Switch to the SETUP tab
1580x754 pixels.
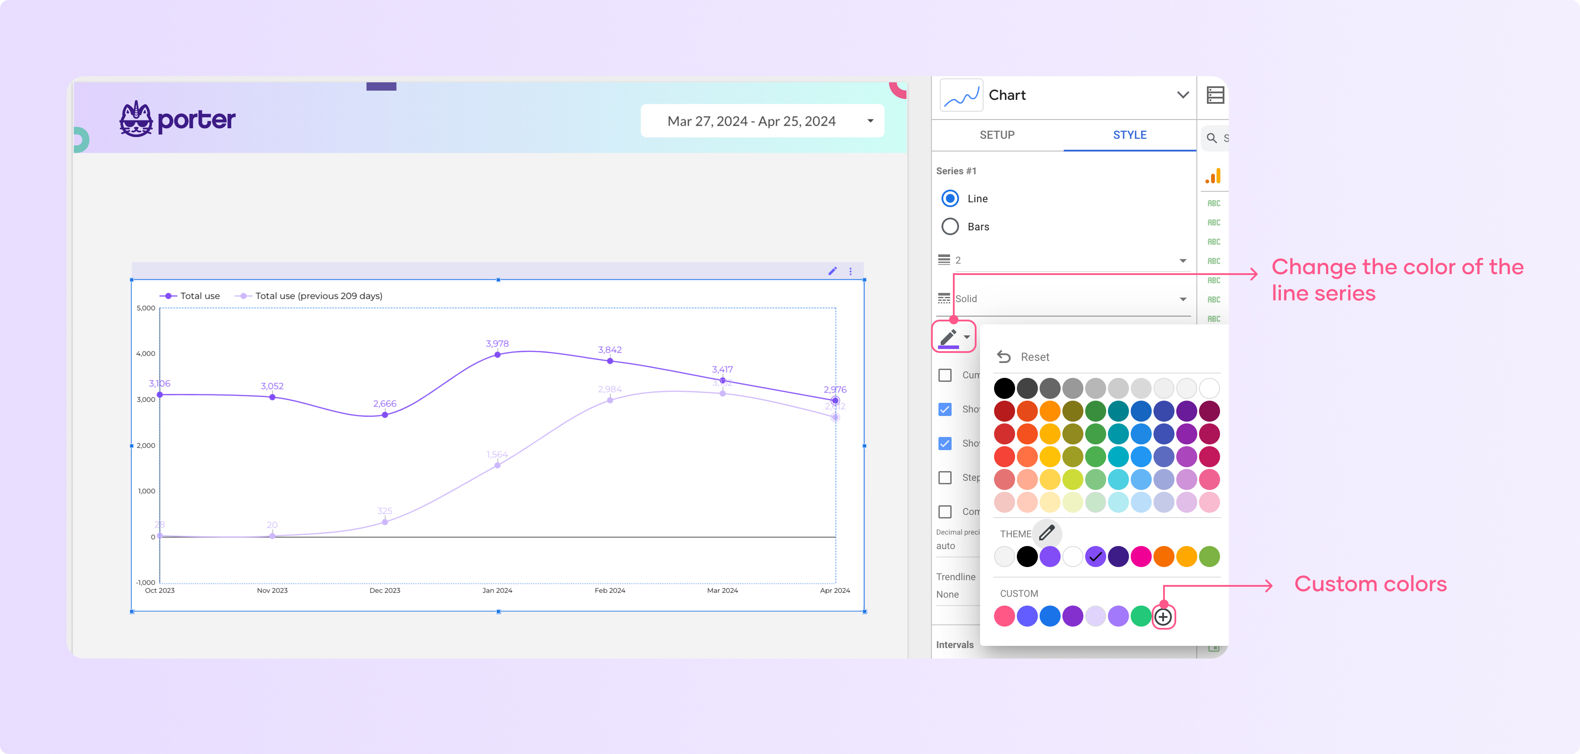tap(998, 134)
